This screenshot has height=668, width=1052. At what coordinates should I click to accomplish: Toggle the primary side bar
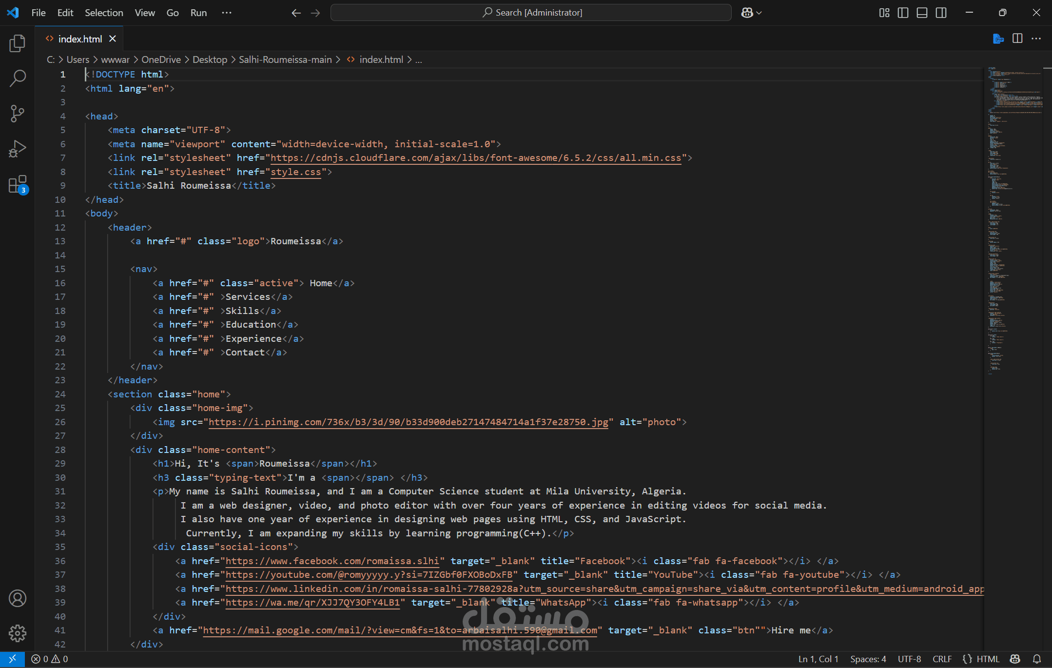pyautogui.click(x=903, y=13)
